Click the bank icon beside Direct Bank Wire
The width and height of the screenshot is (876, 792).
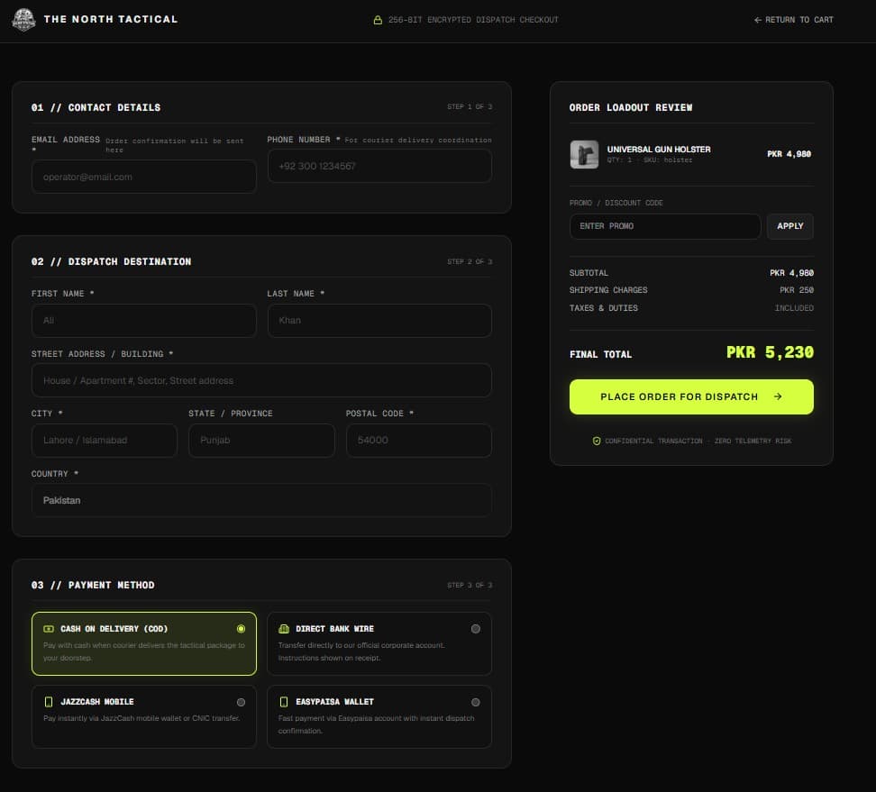(x=284, y=629)
